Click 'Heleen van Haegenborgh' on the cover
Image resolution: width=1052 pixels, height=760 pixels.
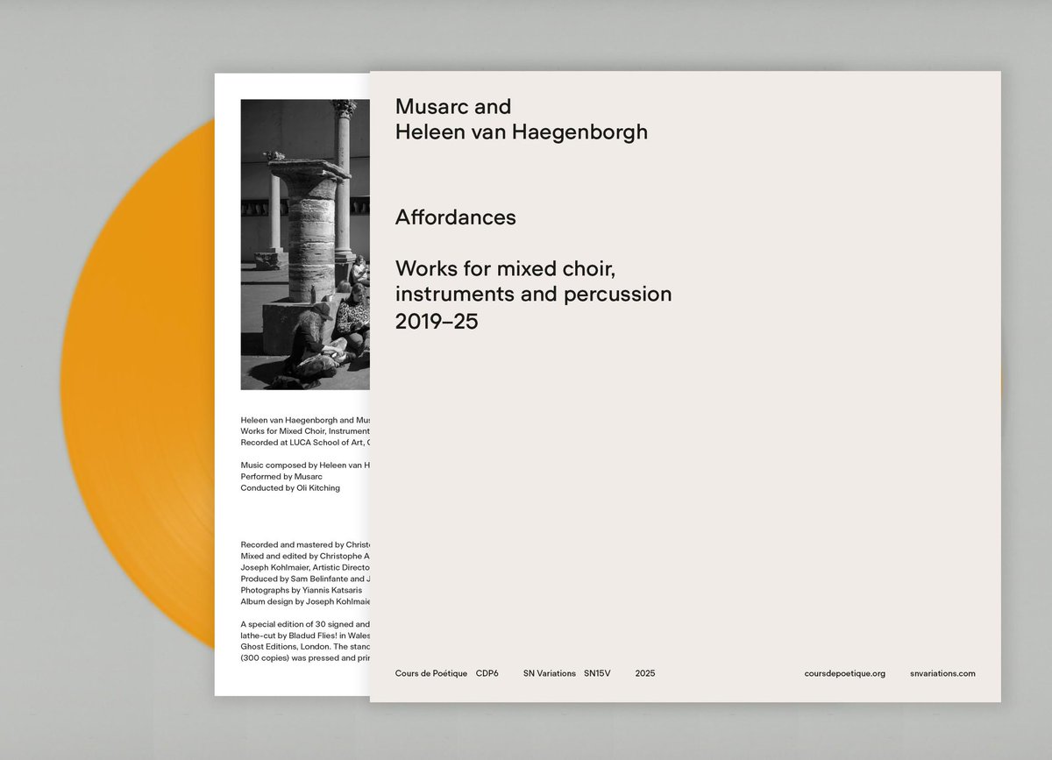(522, 132)
